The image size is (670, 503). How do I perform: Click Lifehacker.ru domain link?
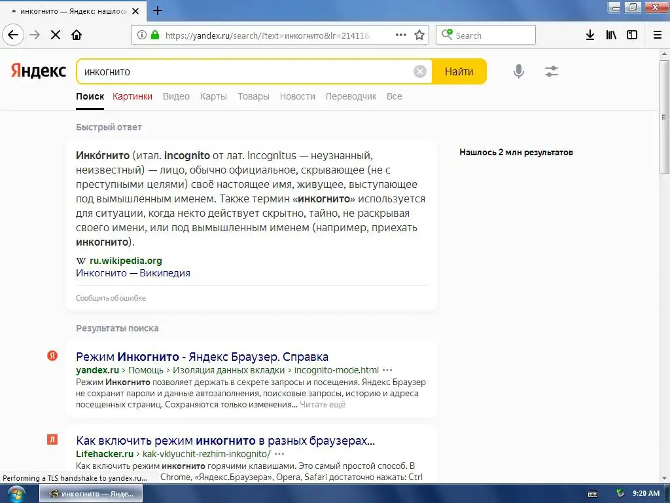click(x=105, y=454)
